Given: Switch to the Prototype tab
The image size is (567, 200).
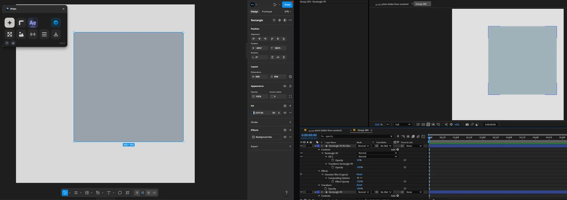Looking at the screenshot, I should [267, 12].
